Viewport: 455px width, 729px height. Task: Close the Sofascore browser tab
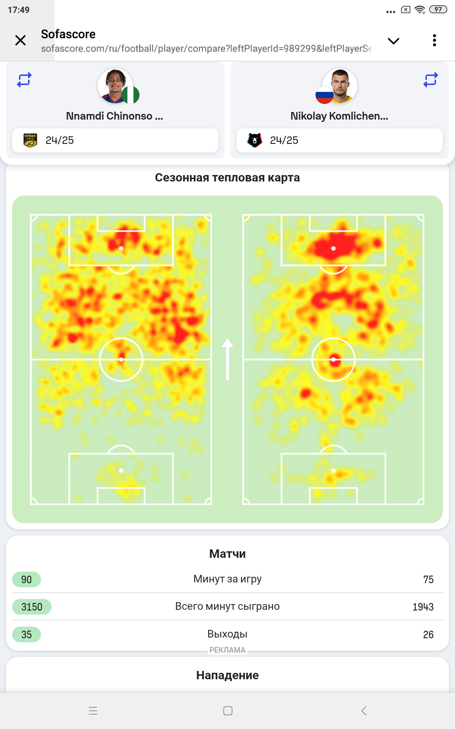(20, 40)
